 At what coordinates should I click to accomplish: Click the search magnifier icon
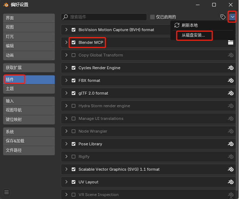point(65,17)
